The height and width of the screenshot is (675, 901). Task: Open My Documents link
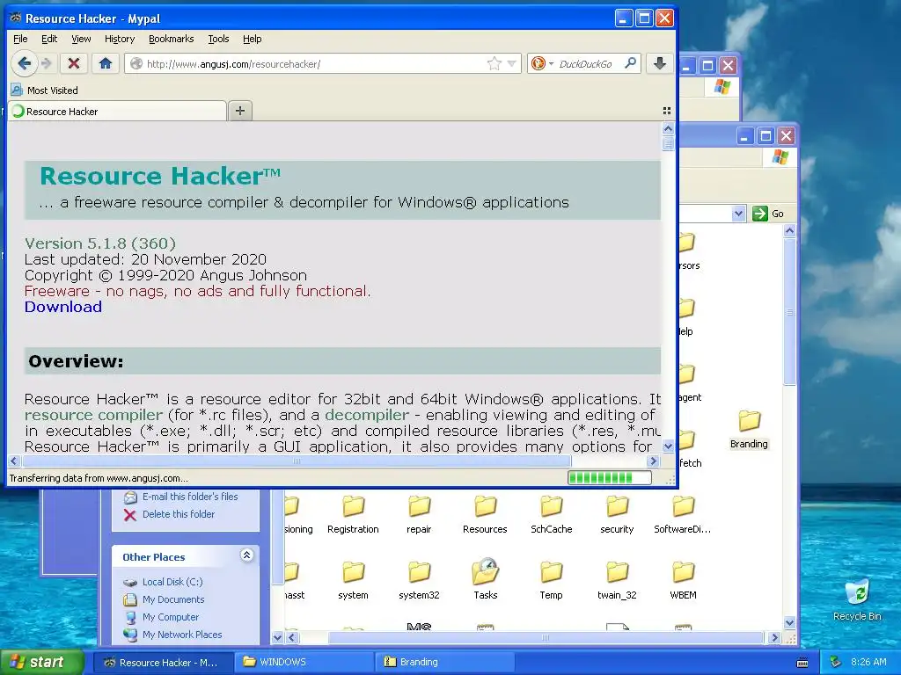pyautogui.click(x=173, y=599)
